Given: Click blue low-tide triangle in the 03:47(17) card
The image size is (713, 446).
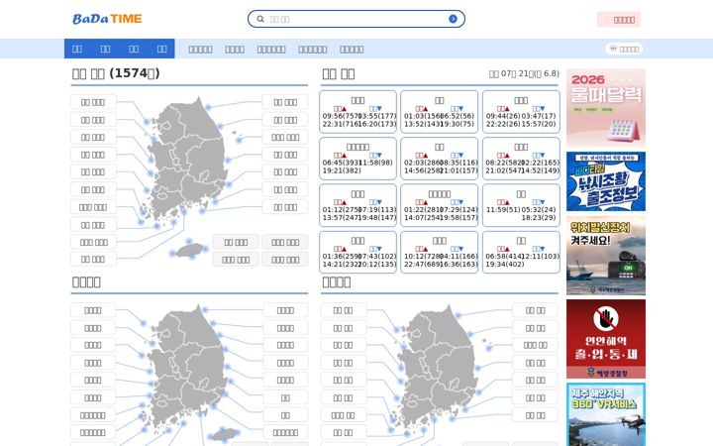Looking at the screenshot, I should (542, 109).
